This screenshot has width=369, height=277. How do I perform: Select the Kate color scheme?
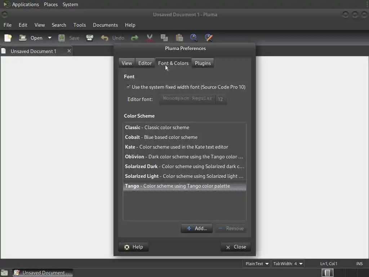tap(184, 147)
